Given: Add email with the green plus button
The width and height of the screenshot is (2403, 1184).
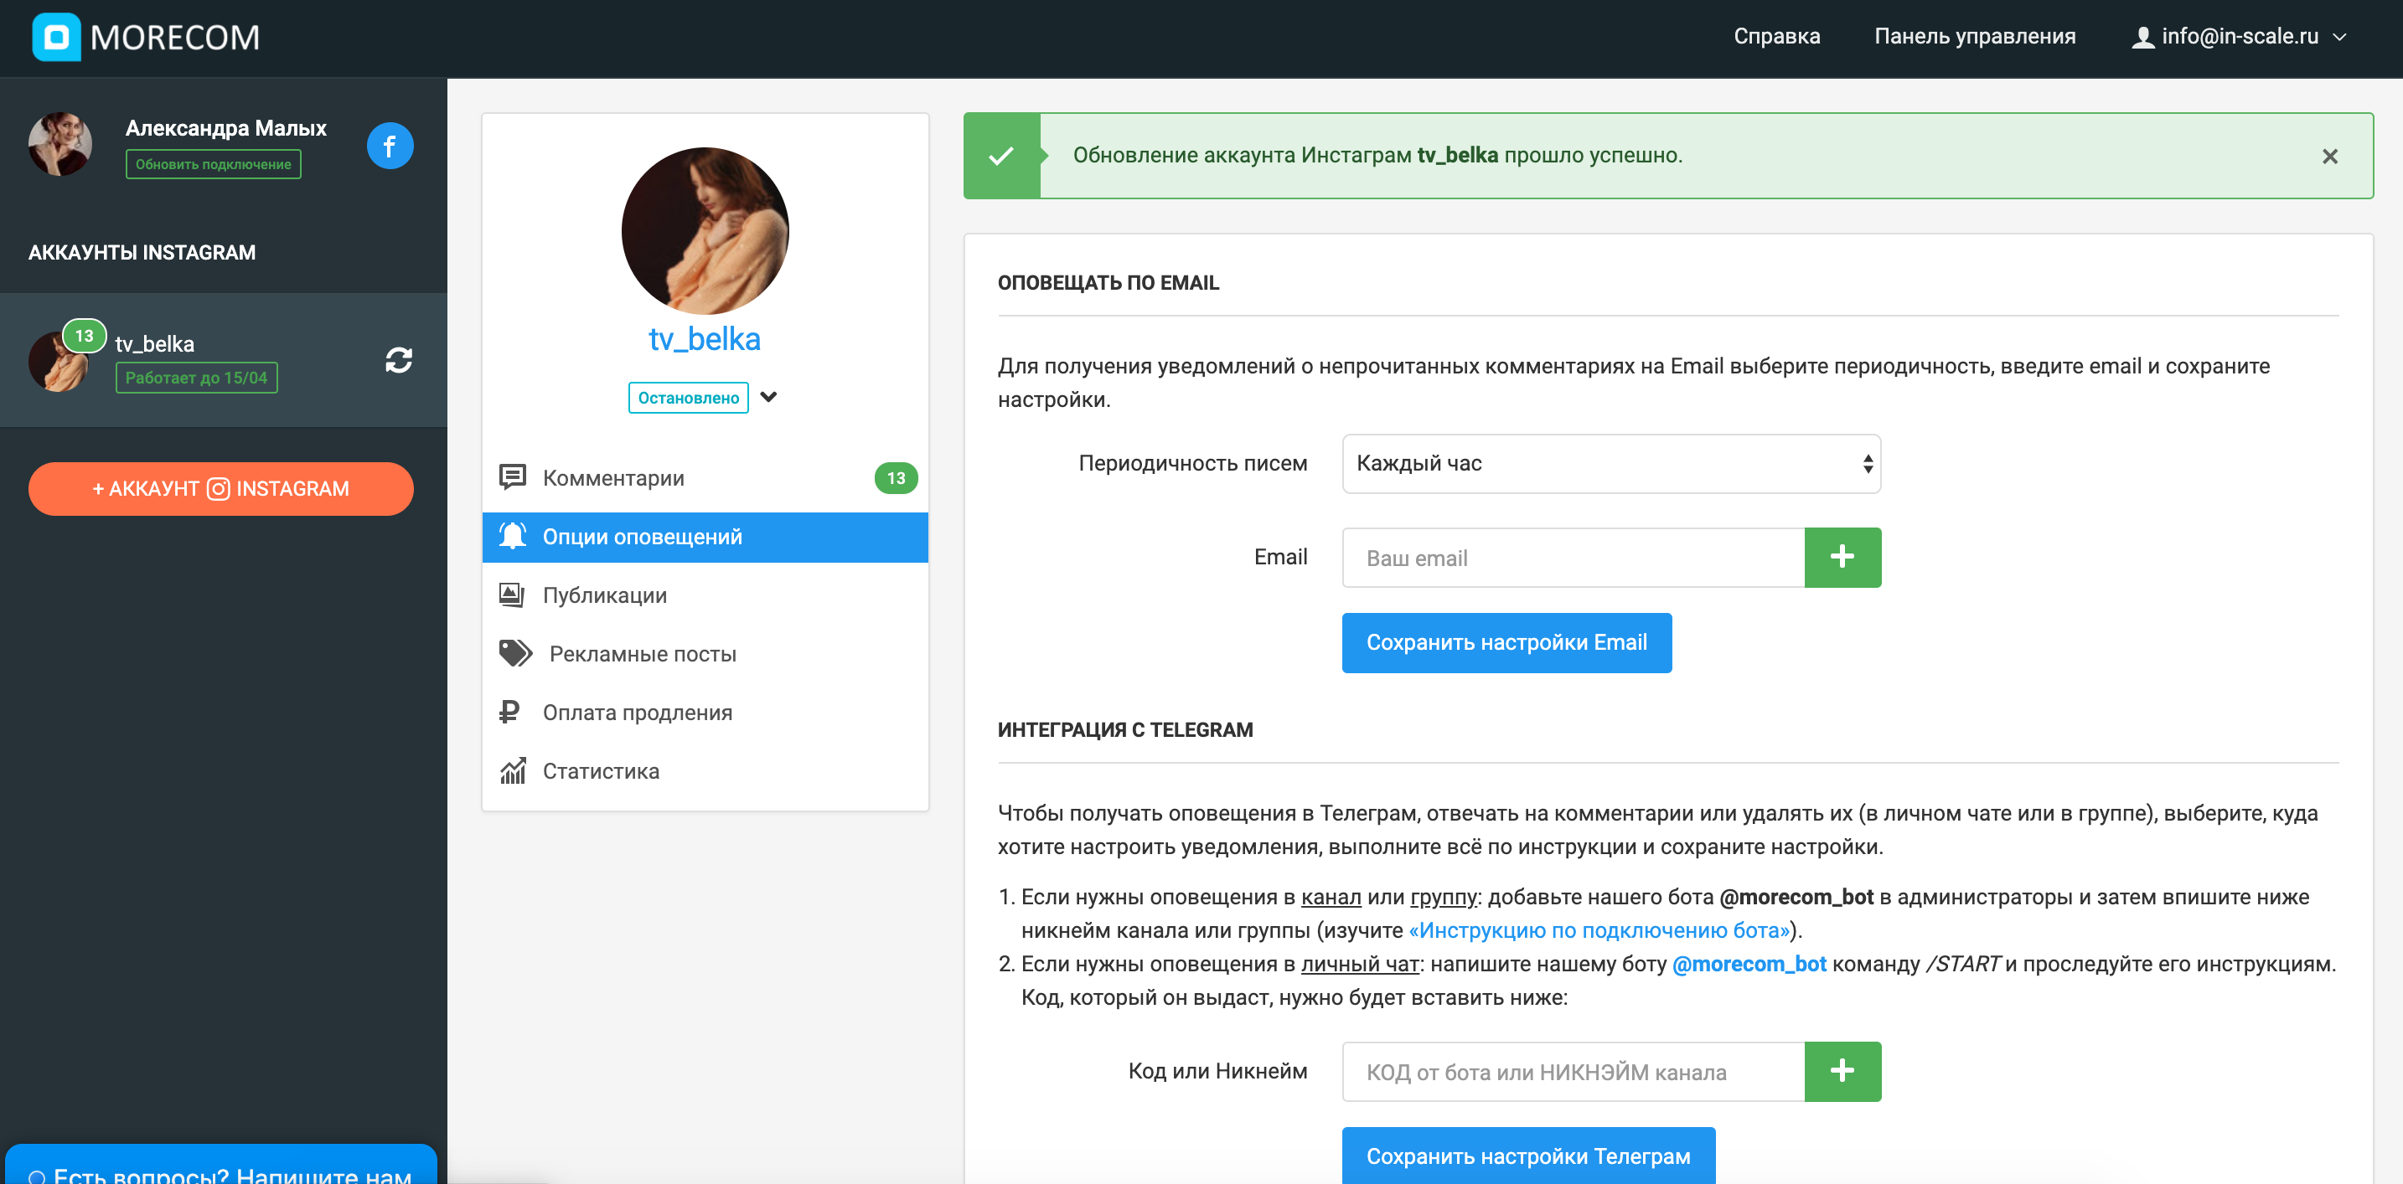Looking at the screenshot, I should point(1842,558).
